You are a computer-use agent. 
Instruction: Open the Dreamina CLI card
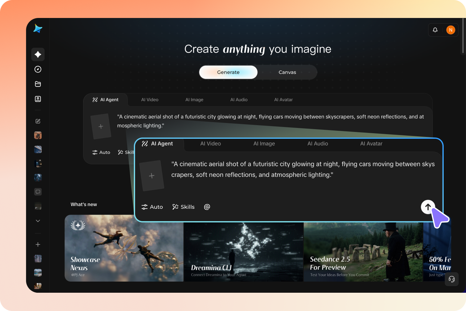click(244, 252)
